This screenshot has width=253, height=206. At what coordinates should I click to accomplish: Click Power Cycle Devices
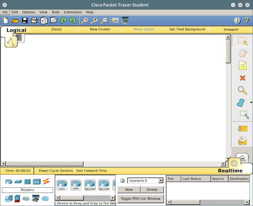(x=56, y=171)
